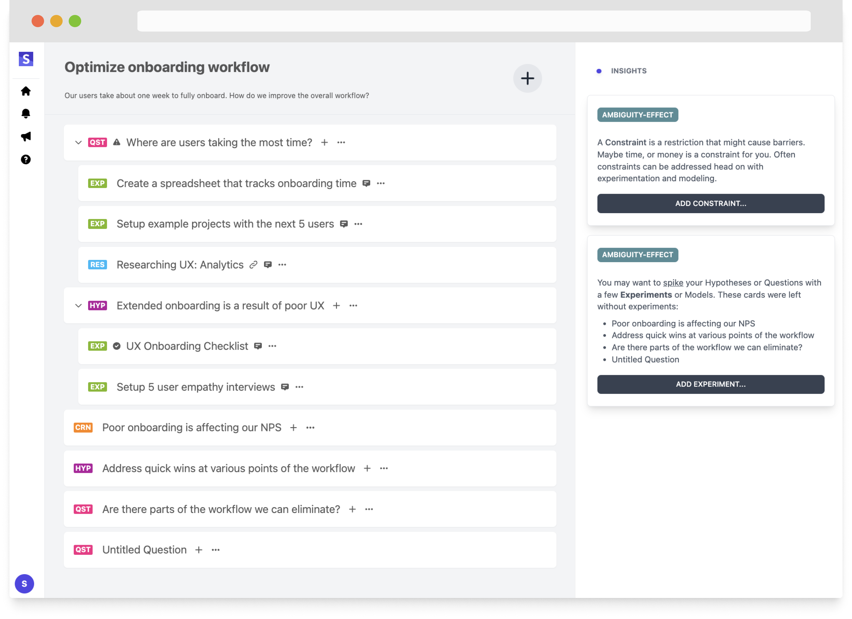852x619 pixels.
Task: Open 'Setup example projects with the next 5 users'
Action: click(225, 224)
